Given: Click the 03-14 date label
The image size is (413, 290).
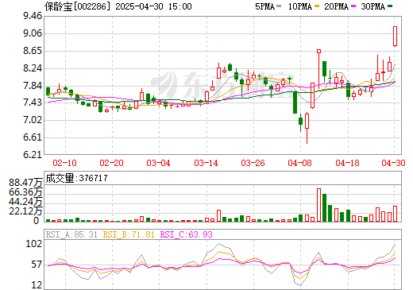Looking at the screenshot, I should 206,163.
